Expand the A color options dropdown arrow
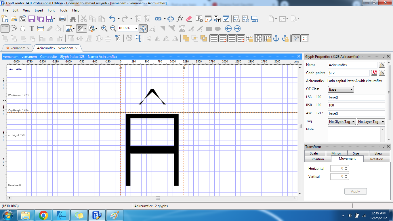The image size is (393, 221). (96, 28)
